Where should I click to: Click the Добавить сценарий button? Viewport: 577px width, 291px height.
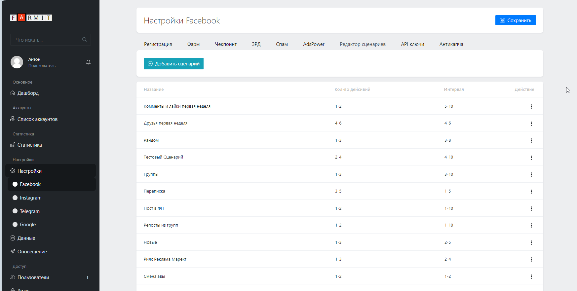pyautogui.click(x=173, y=64)
